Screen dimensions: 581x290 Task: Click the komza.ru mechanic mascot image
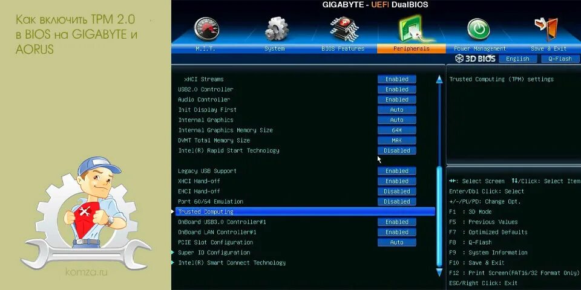pos(86,213)
